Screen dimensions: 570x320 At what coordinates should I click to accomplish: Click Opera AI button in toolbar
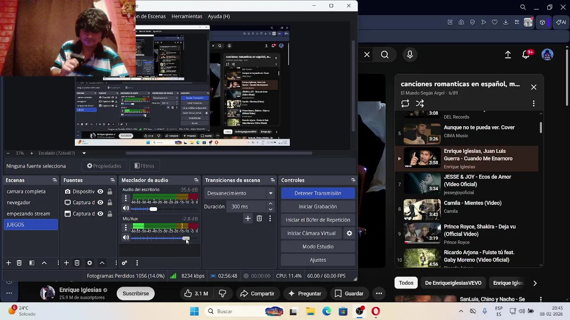(x=561, y=22)
